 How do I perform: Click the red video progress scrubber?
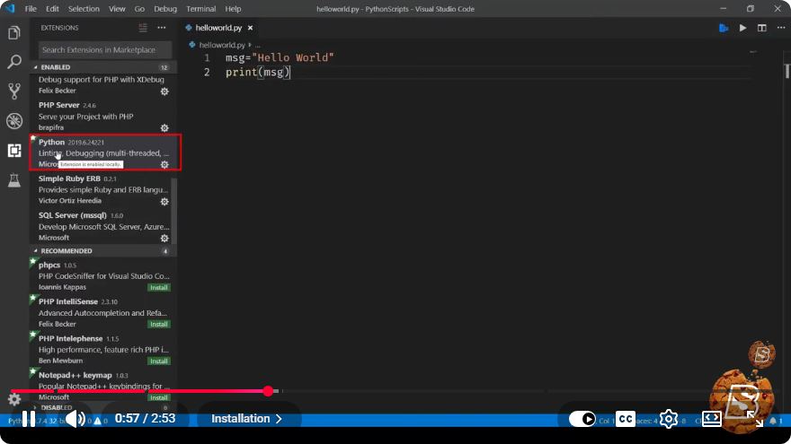pyautogui.click(x=269, y=391)
